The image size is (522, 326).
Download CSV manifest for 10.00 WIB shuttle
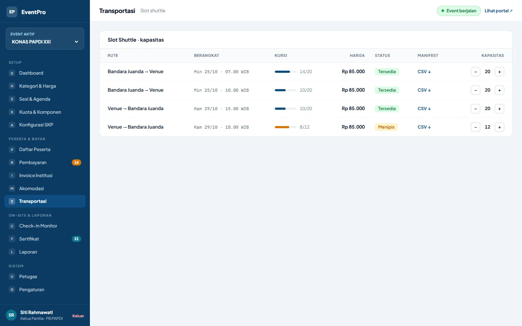tap(424, 90)
